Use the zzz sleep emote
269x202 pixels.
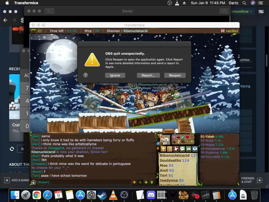pyautogui.click(x=179, y=142)
